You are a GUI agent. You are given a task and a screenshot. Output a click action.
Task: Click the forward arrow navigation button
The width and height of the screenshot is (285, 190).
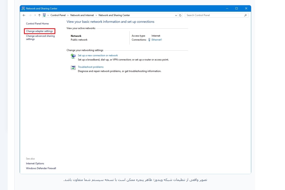[x=30, y=15]
